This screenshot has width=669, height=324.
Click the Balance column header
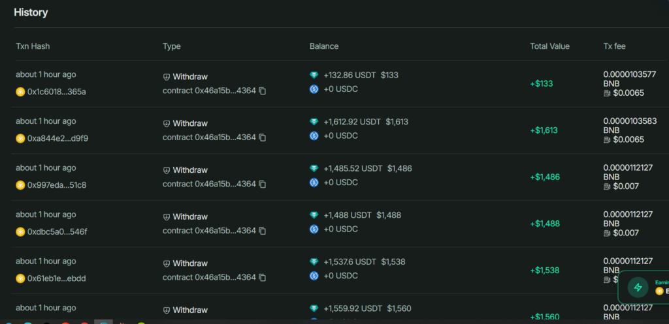point(323,46)
